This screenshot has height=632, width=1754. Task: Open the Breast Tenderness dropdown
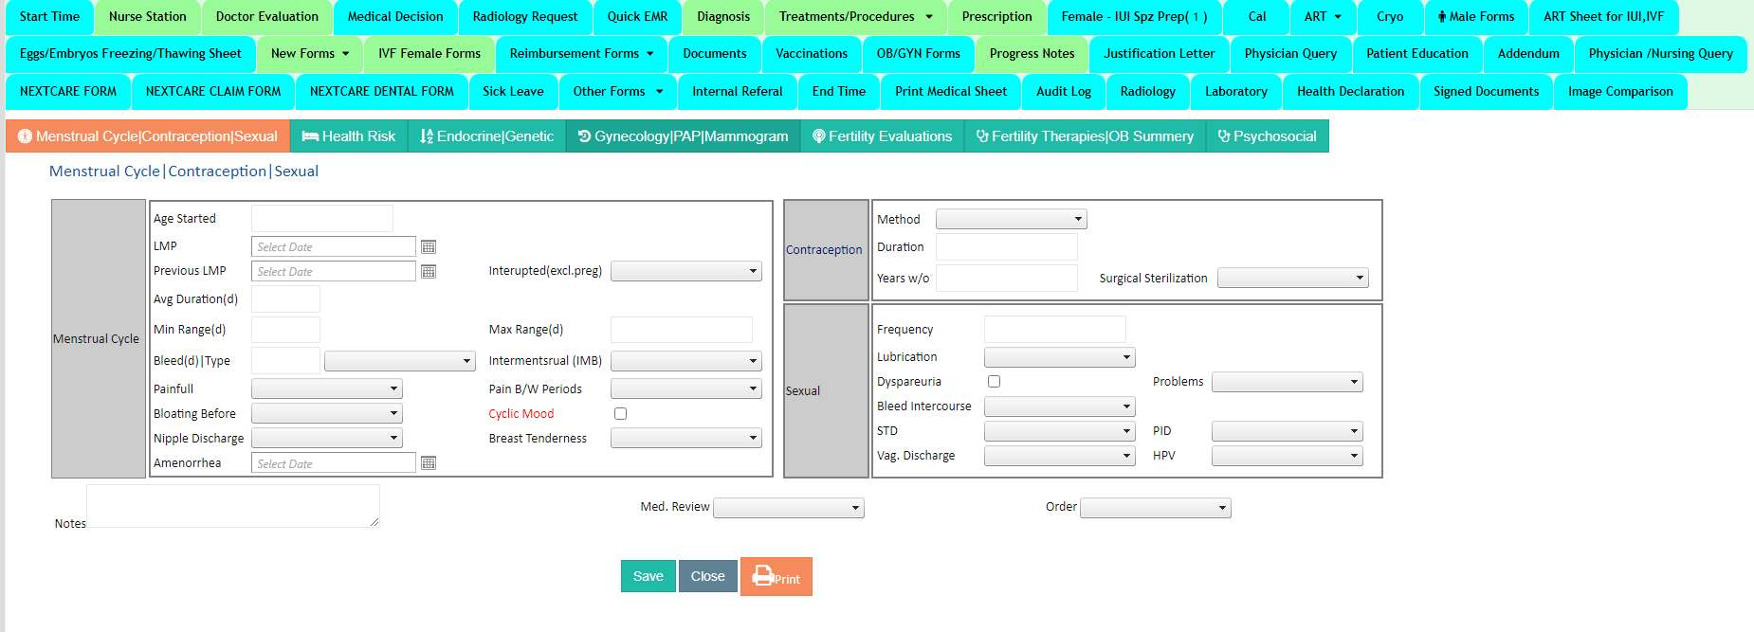(x=685, y=438)
